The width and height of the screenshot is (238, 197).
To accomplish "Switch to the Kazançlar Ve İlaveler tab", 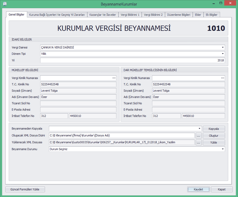I will click(103, 15).
